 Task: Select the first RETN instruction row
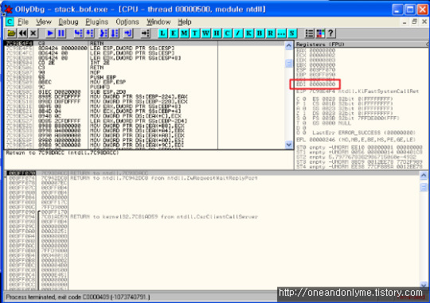(111, 43)
